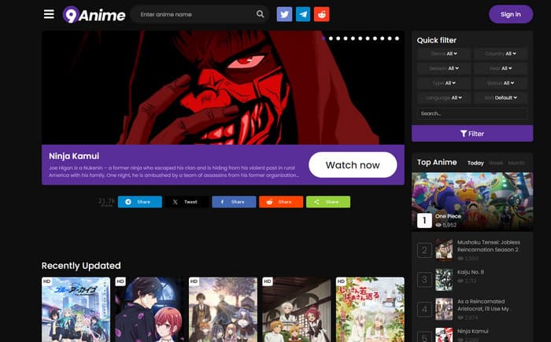Open the fifth Recently Updated poster with oranges

coord(370,309)
